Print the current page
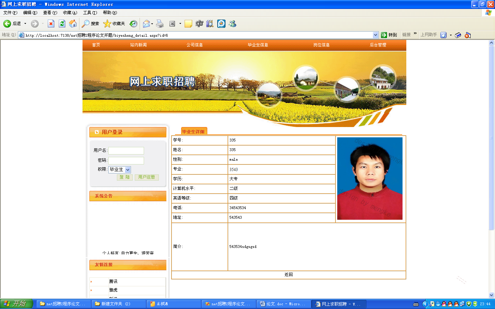Screen dimensions: 495x309 (159, 23)
